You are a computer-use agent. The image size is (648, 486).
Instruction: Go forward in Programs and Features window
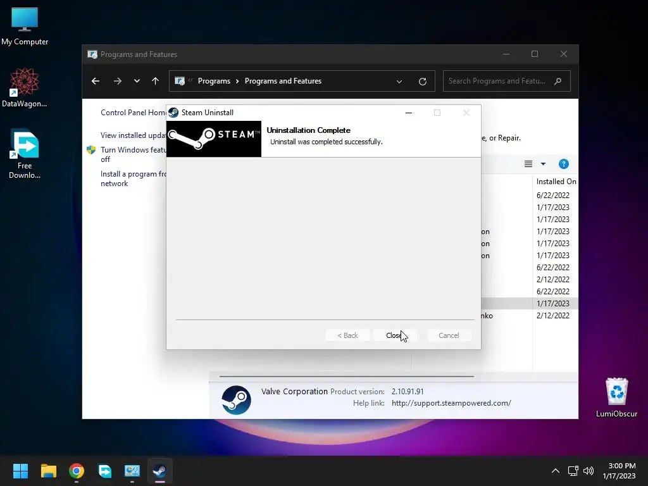click(117, 81)
